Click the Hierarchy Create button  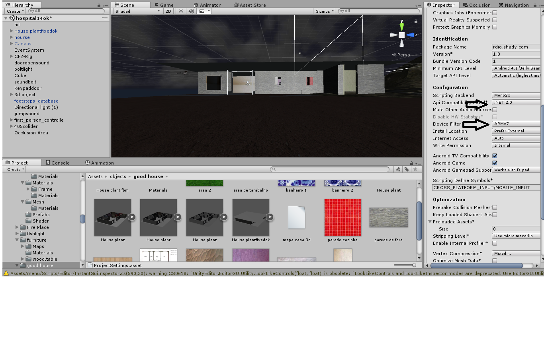(x=15, y=11)
